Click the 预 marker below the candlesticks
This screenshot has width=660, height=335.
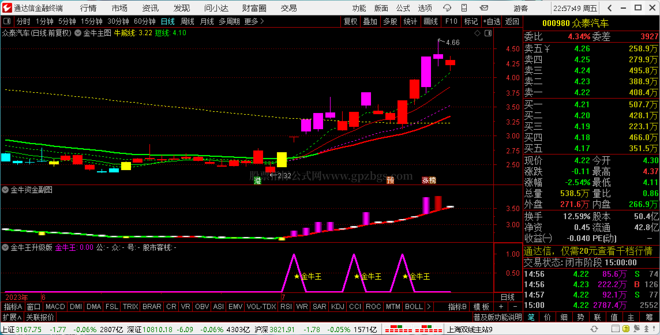click(x=390, y=180)
